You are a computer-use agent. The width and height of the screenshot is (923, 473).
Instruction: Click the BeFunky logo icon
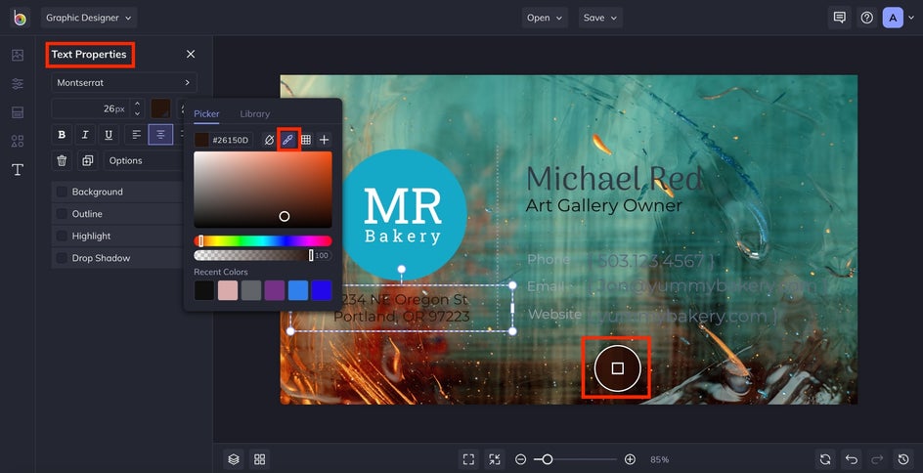pos(20,18)
